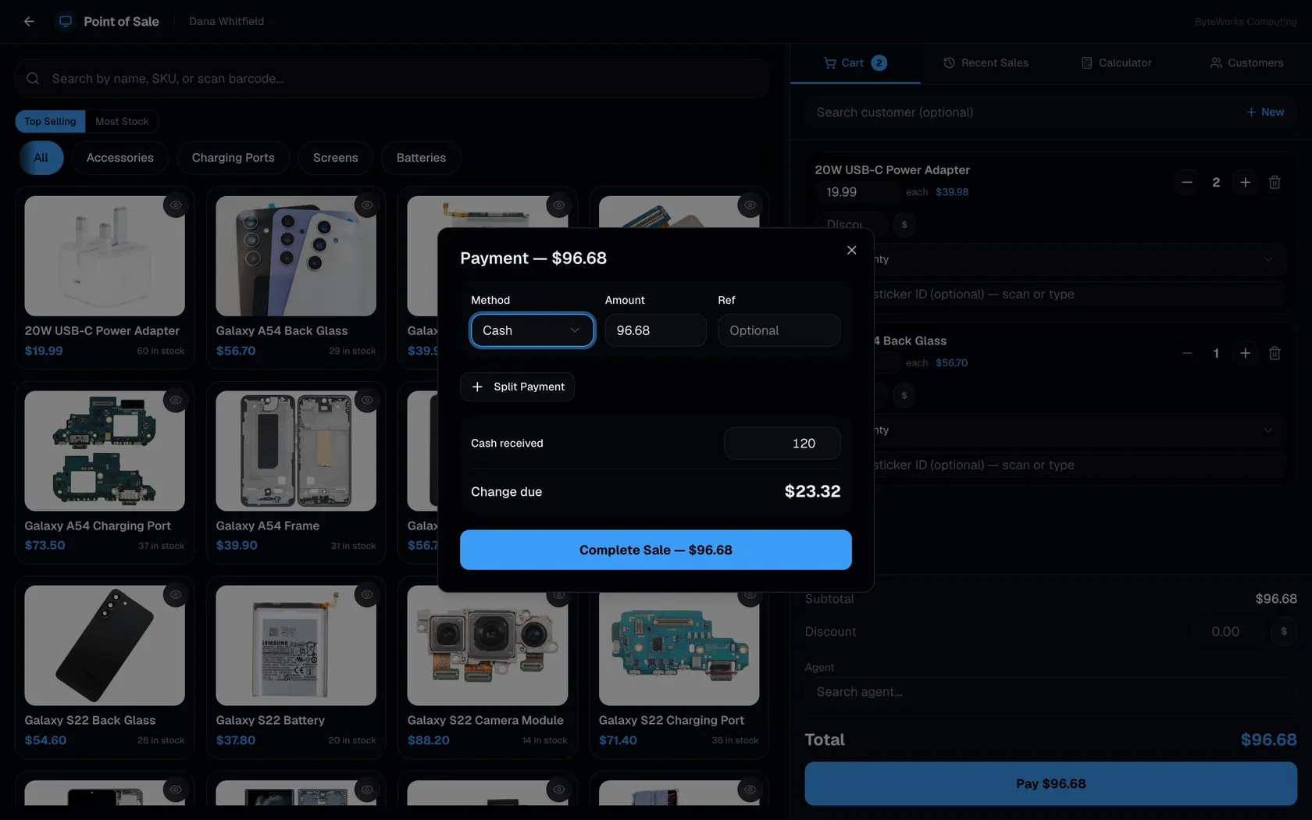Click the 20W USB-C Power Adapter product image
Viewport: 1312px width, 820px height.
click(x=105, y=256)
